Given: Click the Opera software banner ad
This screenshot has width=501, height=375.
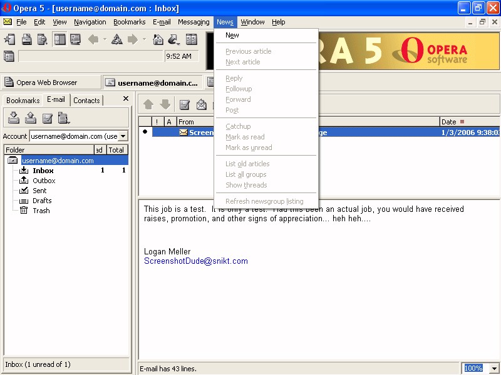Looking at the screenshot, I should [409, 51].
